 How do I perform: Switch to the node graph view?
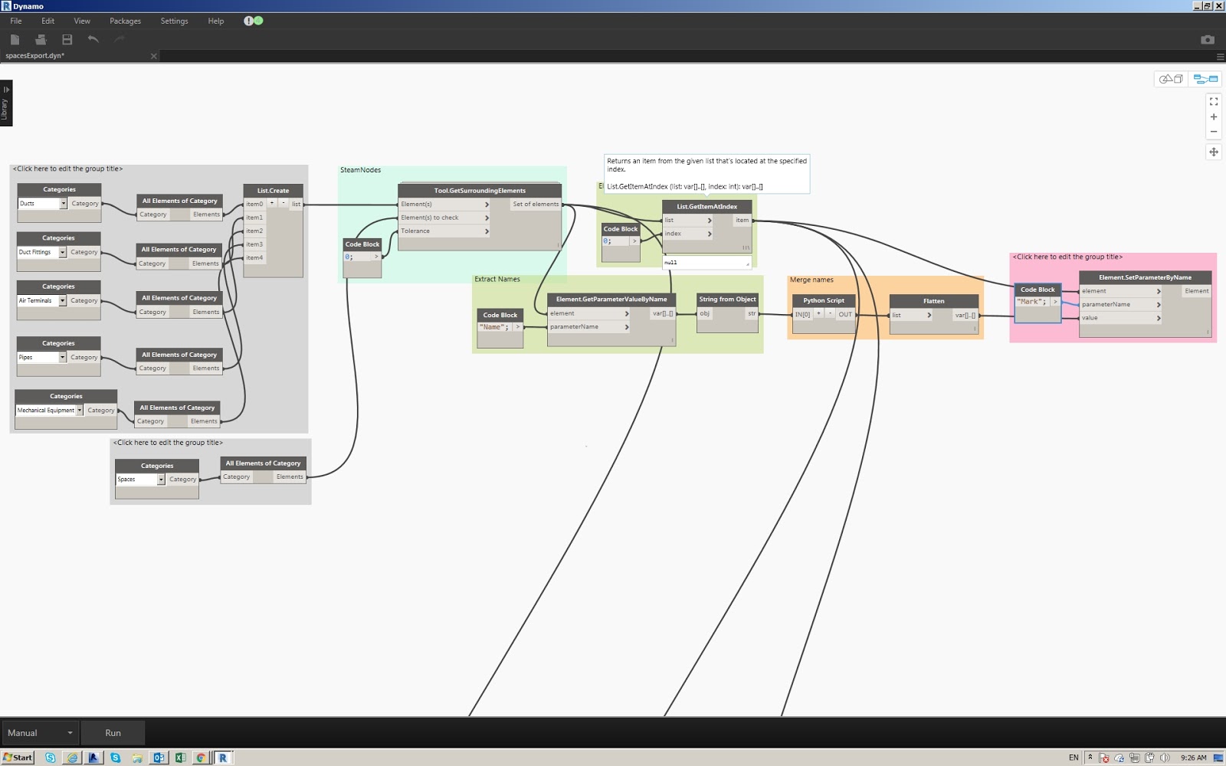[1205, 79]
